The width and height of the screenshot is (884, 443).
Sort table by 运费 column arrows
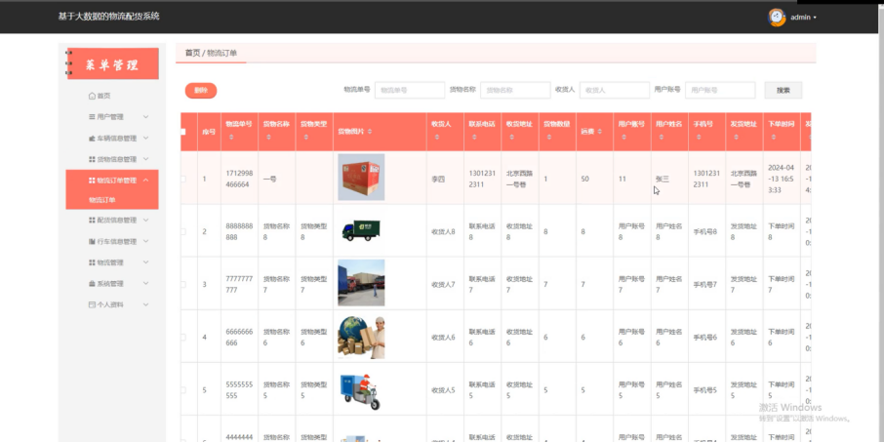(x=600, y=132)
